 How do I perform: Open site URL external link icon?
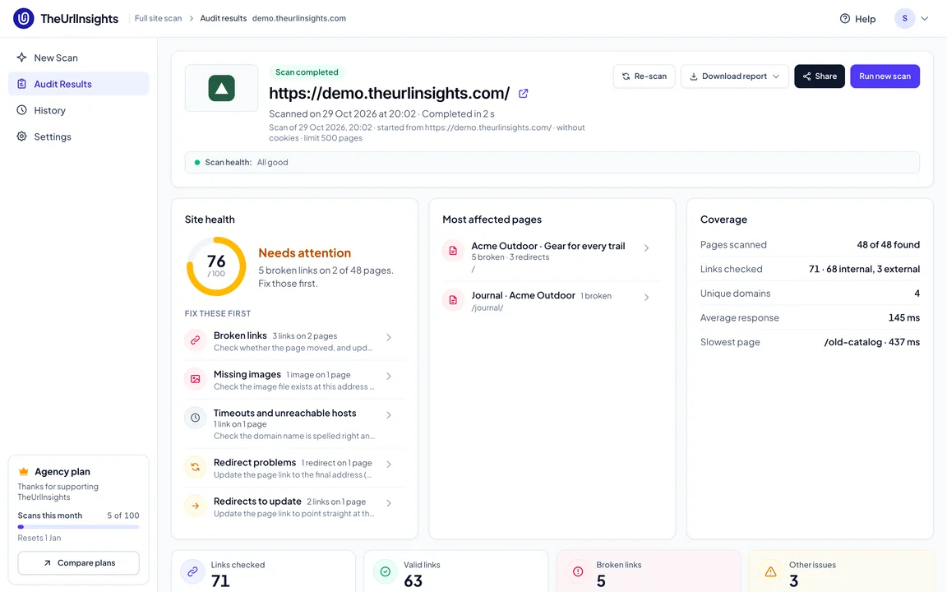tap(524, 94)
